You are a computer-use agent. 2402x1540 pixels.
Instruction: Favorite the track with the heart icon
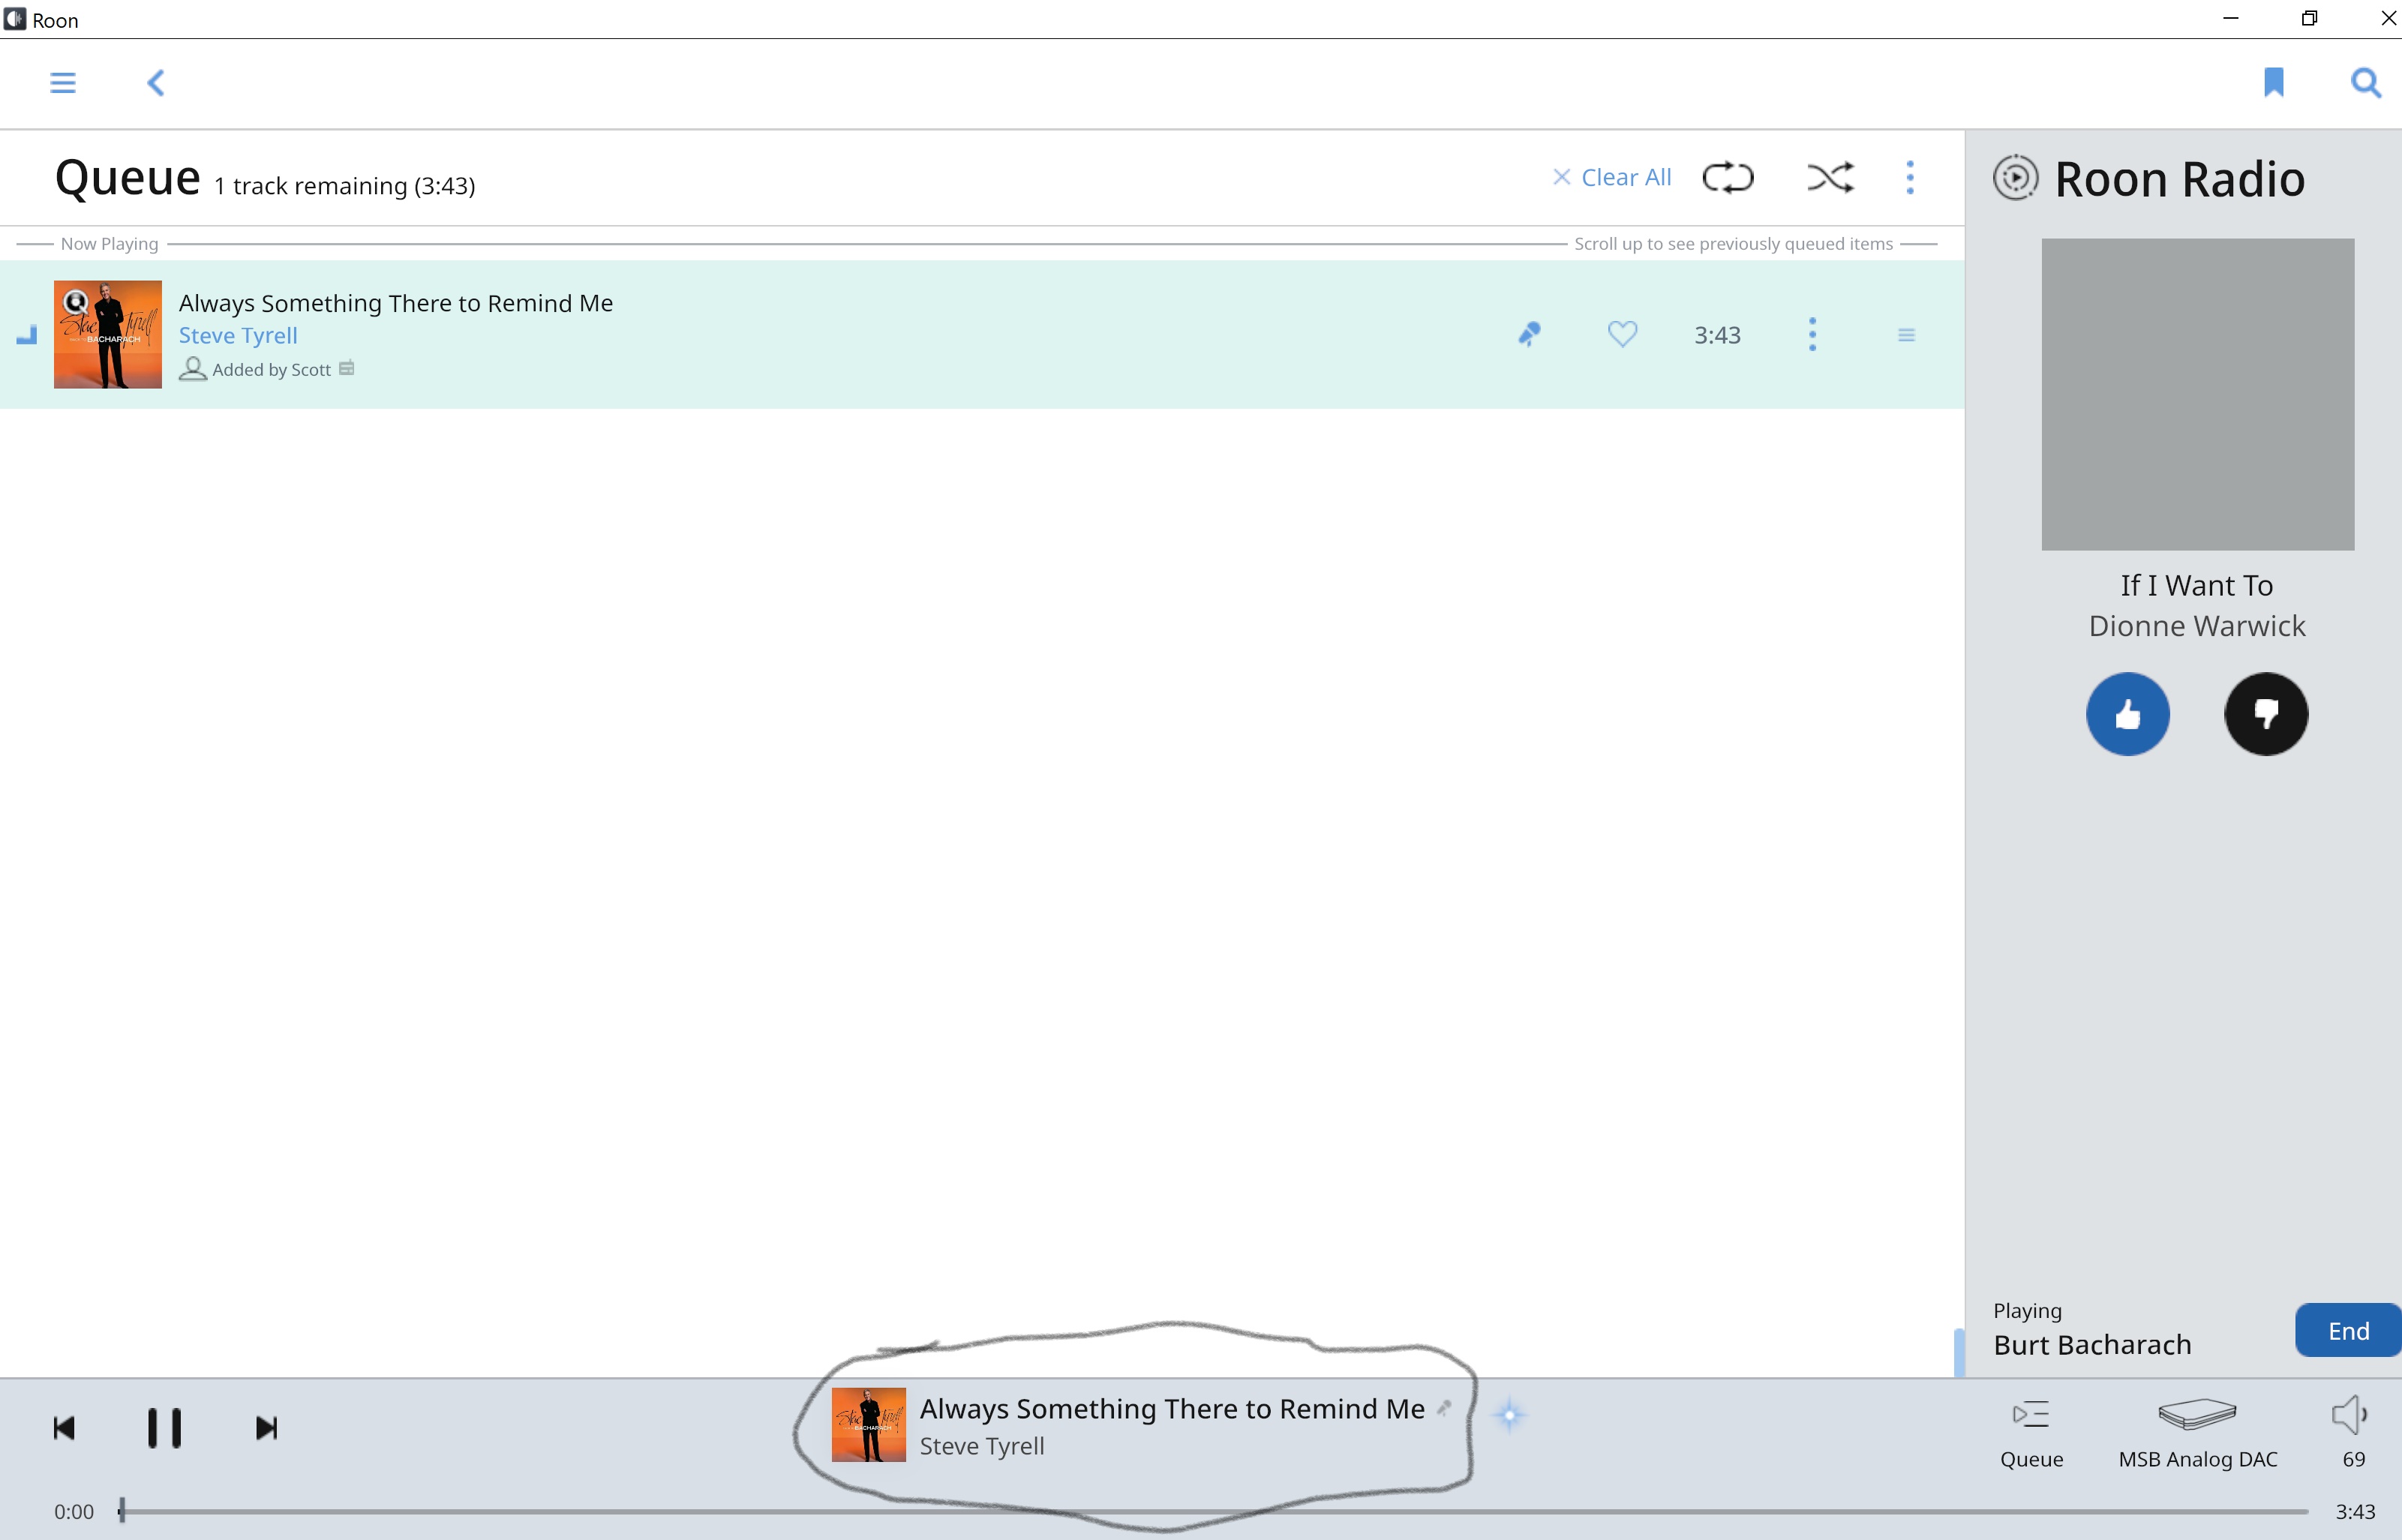point(1622,334)
